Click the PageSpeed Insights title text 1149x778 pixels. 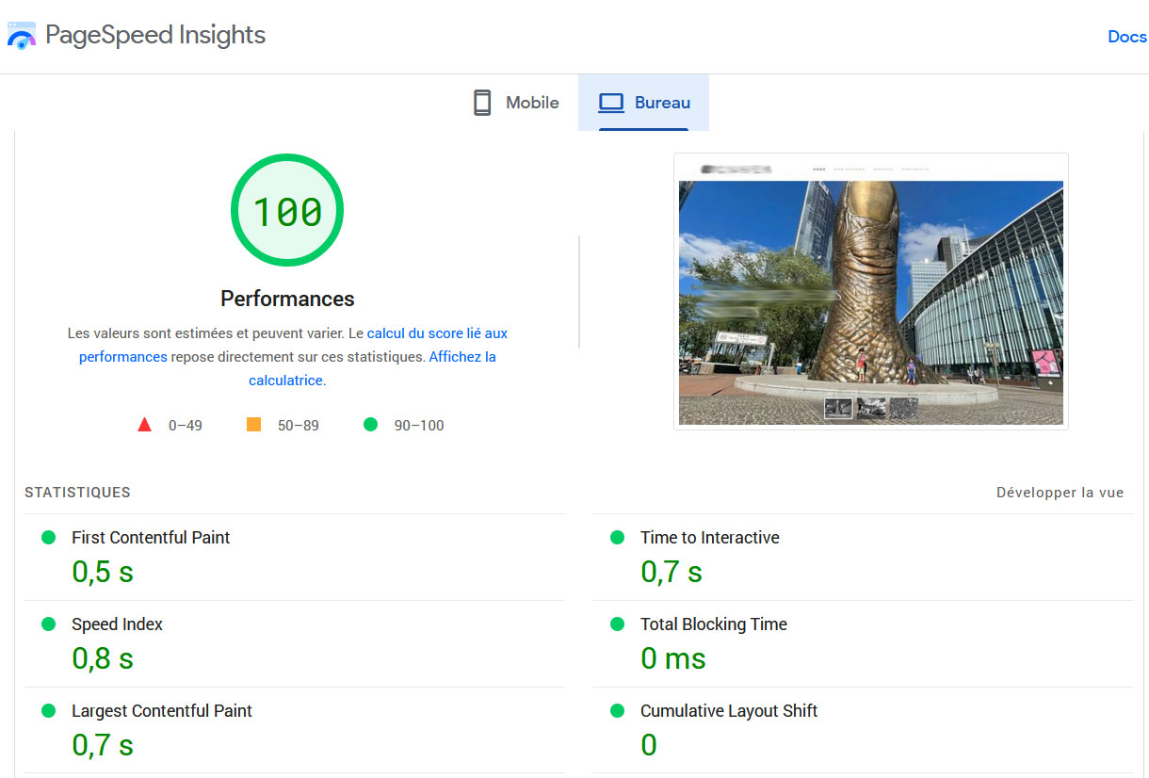(155, 36)
